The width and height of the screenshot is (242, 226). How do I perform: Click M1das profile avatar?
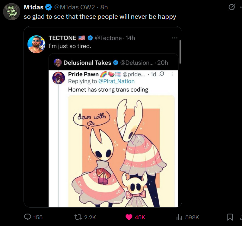pos(11,12)
